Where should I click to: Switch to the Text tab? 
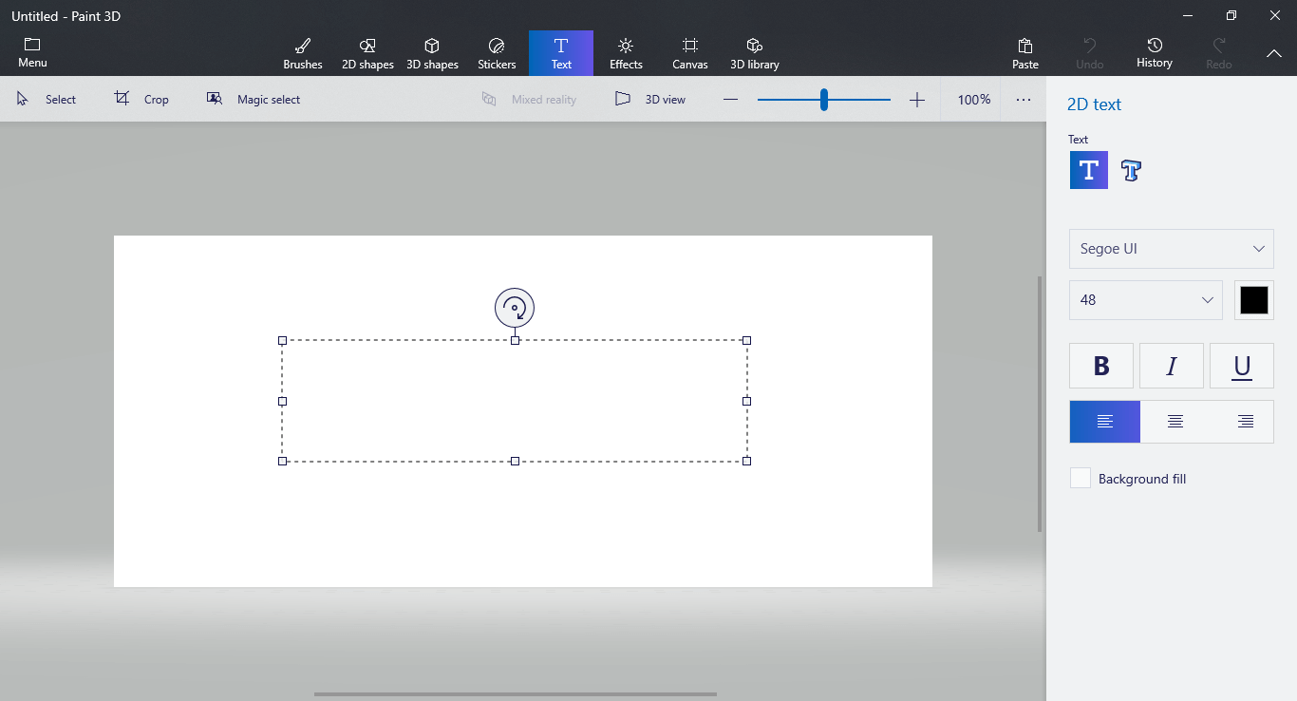561,52
